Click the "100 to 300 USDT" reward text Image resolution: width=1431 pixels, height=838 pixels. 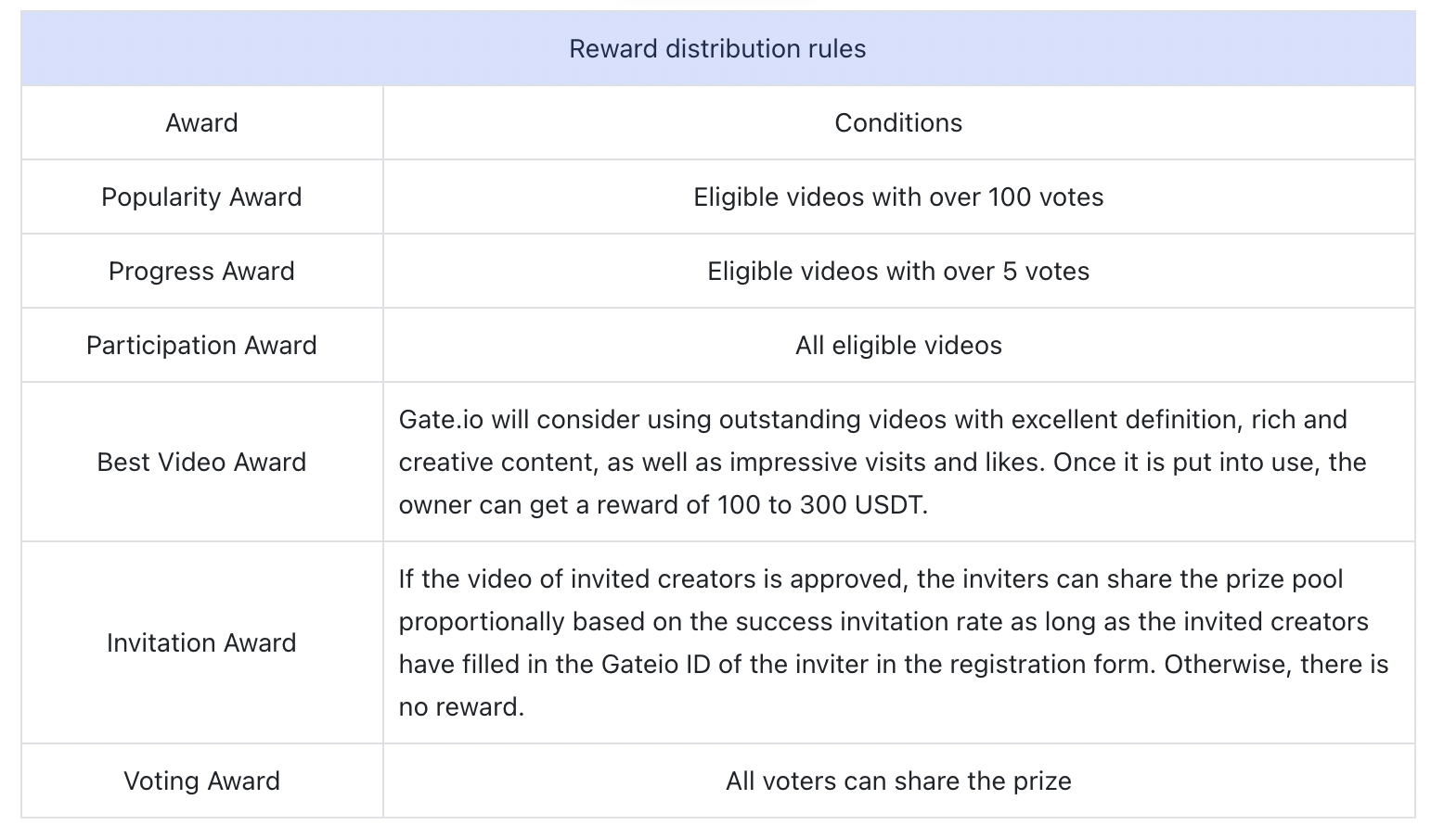821,505
